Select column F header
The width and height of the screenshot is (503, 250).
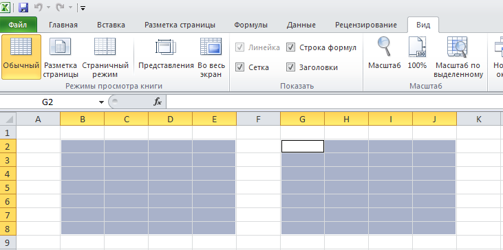(258, 119)
